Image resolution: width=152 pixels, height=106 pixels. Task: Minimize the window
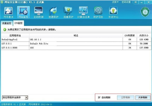click(x=141, y=2)
